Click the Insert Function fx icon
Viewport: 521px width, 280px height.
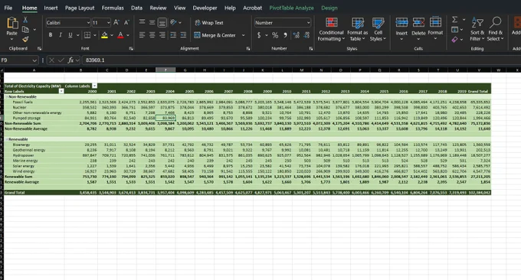70,60
